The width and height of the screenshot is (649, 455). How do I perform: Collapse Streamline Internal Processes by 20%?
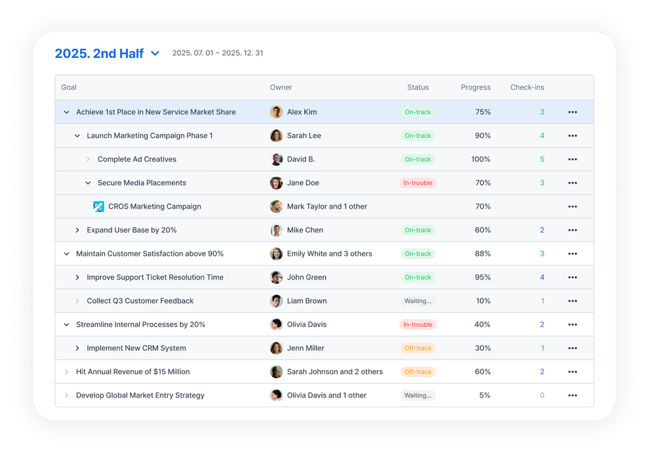[67, 324]
